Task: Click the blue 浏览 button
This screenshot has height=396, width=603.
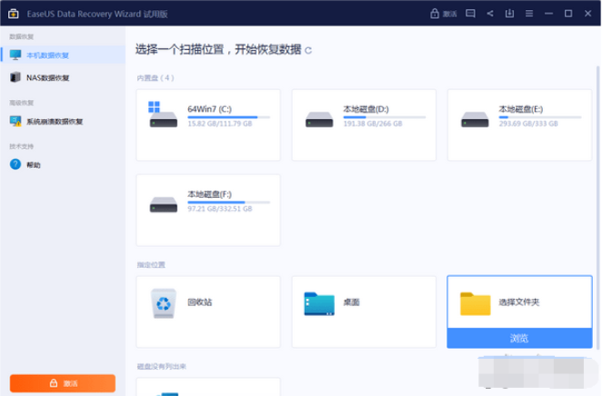Action: coord(519,338)
